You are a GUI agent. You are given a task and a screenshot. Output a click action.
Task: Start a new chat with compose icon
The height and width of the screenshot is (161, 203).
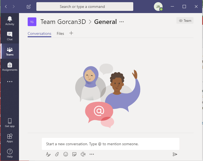click(28, 7)
